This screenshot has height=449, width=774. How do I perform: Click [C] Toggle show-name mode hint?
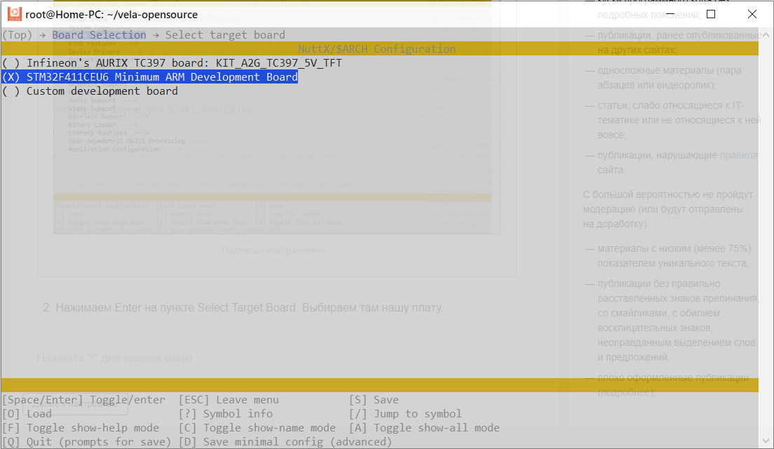[257, 428]
